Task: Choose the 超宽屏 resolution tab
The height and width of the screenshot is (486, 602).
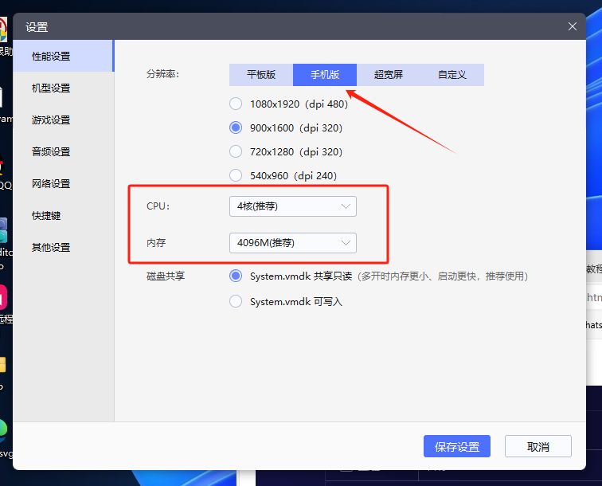Action: pyautogui.click(x=389, y=75)
